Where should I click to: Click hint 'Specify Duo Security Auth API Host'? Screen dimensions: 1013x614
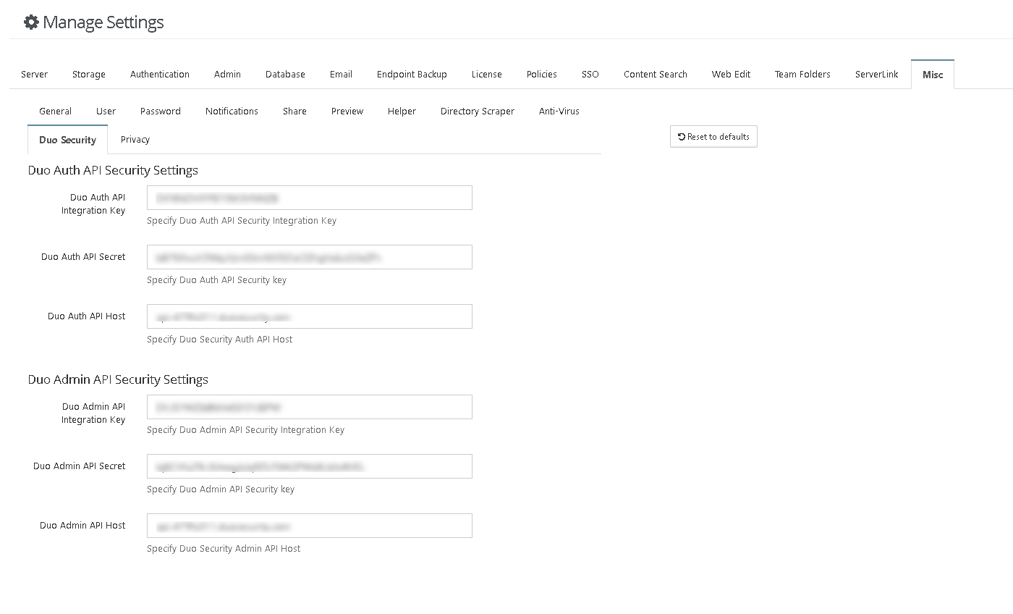coord(220,340)
